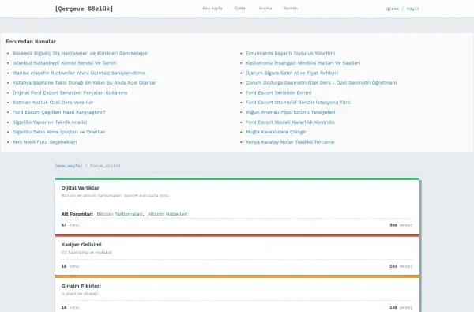Click the Is plani ve strateji description
Image resolution: width=474 pixels, height=312 pixels.
(80, 294)
